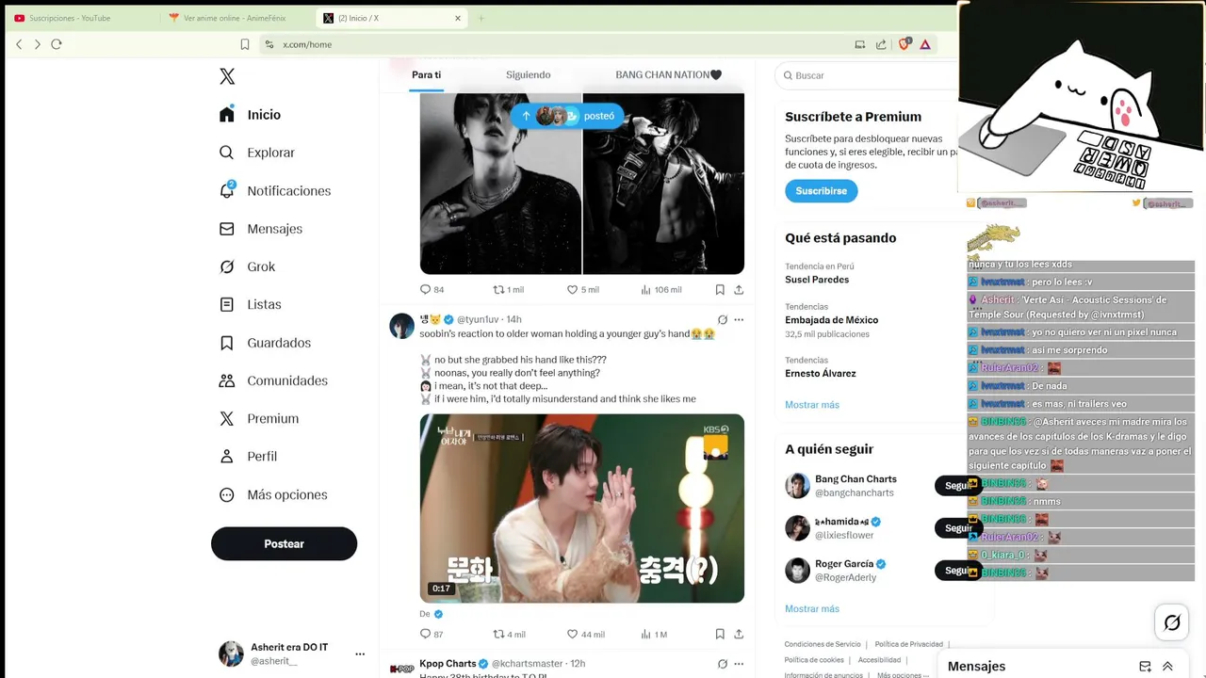Open Explorar in the sidebar
Image resolution: width=1206 pixels, height=678 pixels.
(256, 153)
